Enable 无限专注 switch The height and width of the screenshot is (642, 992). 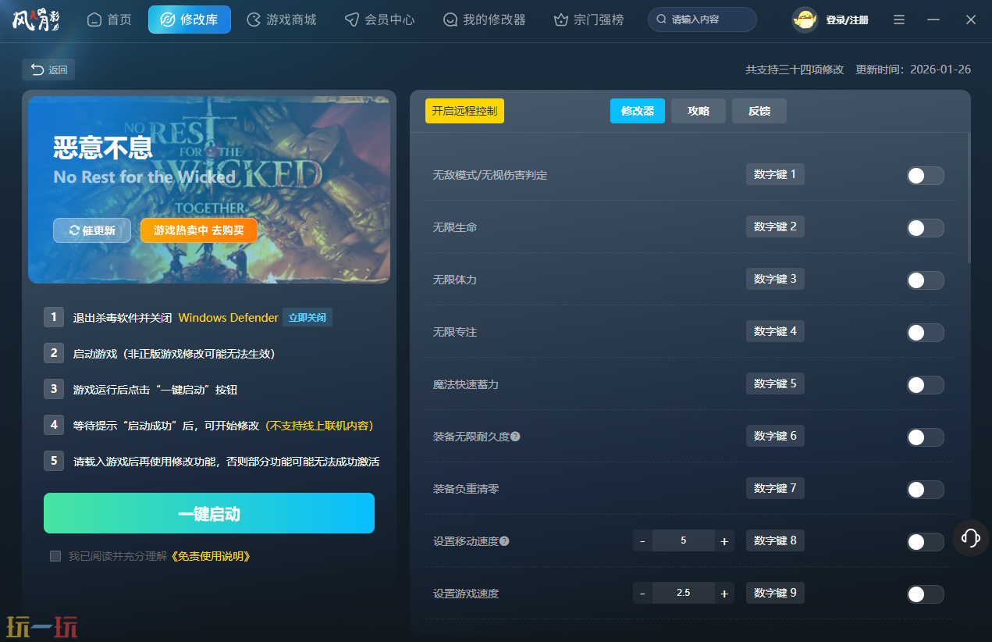coord(926,333)
